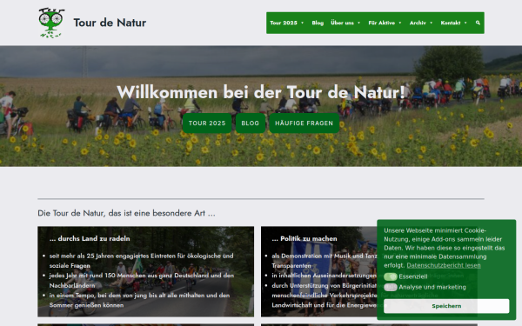
Task: Open the Tour 2025 navigation item
Action: (x=284, y=23)
